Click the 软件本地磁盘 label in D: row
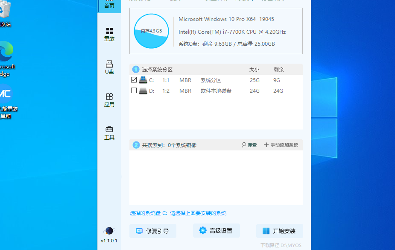 point(216,91)
